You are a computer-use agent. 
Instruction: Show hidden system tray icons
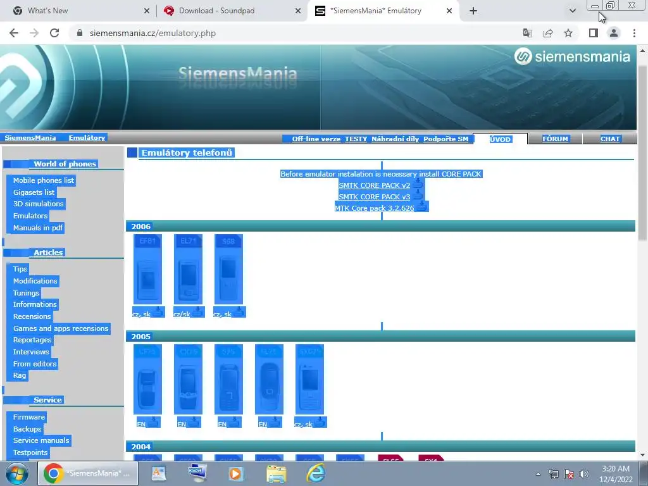click(538, 474)
